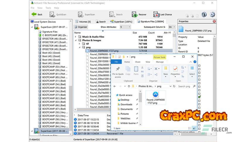Open the Last Chance recovery tool
Viewport: 245px width, 142px height.
click(x=156, y=14)
